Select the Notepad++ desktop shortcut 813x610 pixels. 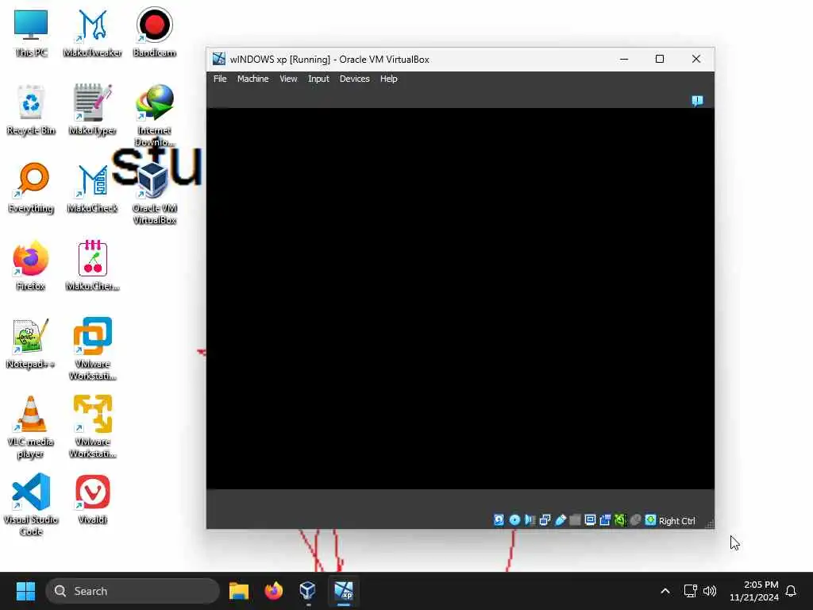click(x=31, y=343)
